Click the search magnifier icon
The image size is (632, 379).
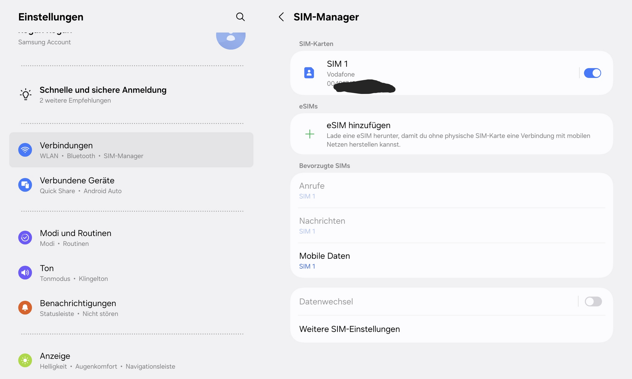240,17
